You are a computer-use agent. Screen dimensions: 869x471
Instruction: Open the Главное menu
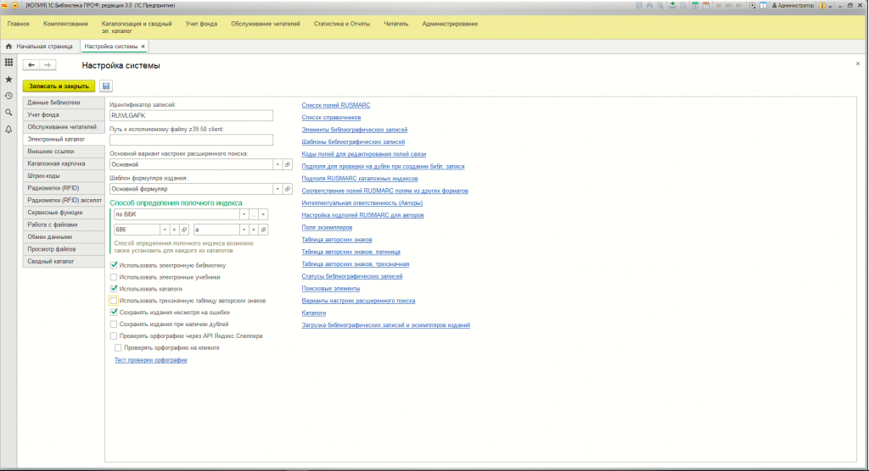[x=19, y=24]
